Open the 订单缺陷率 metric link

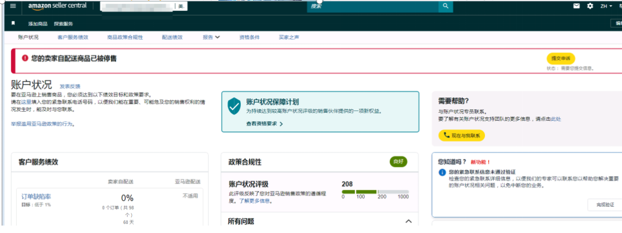point(36,197)
